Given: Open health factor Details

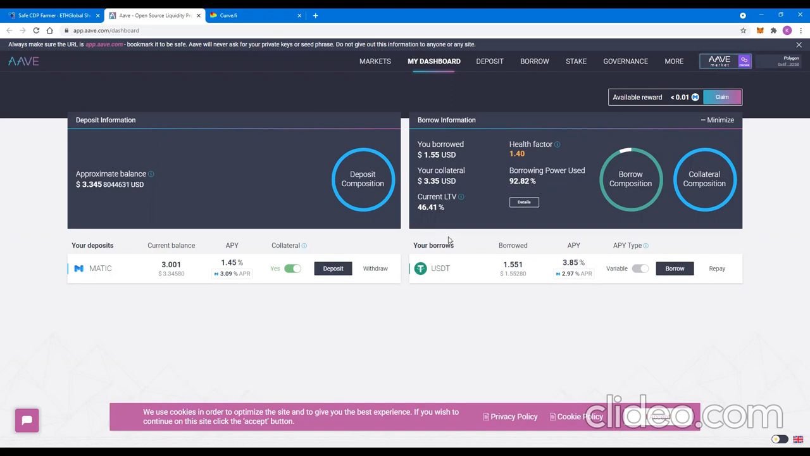Looking at the screenshot, I should (524, 202).
